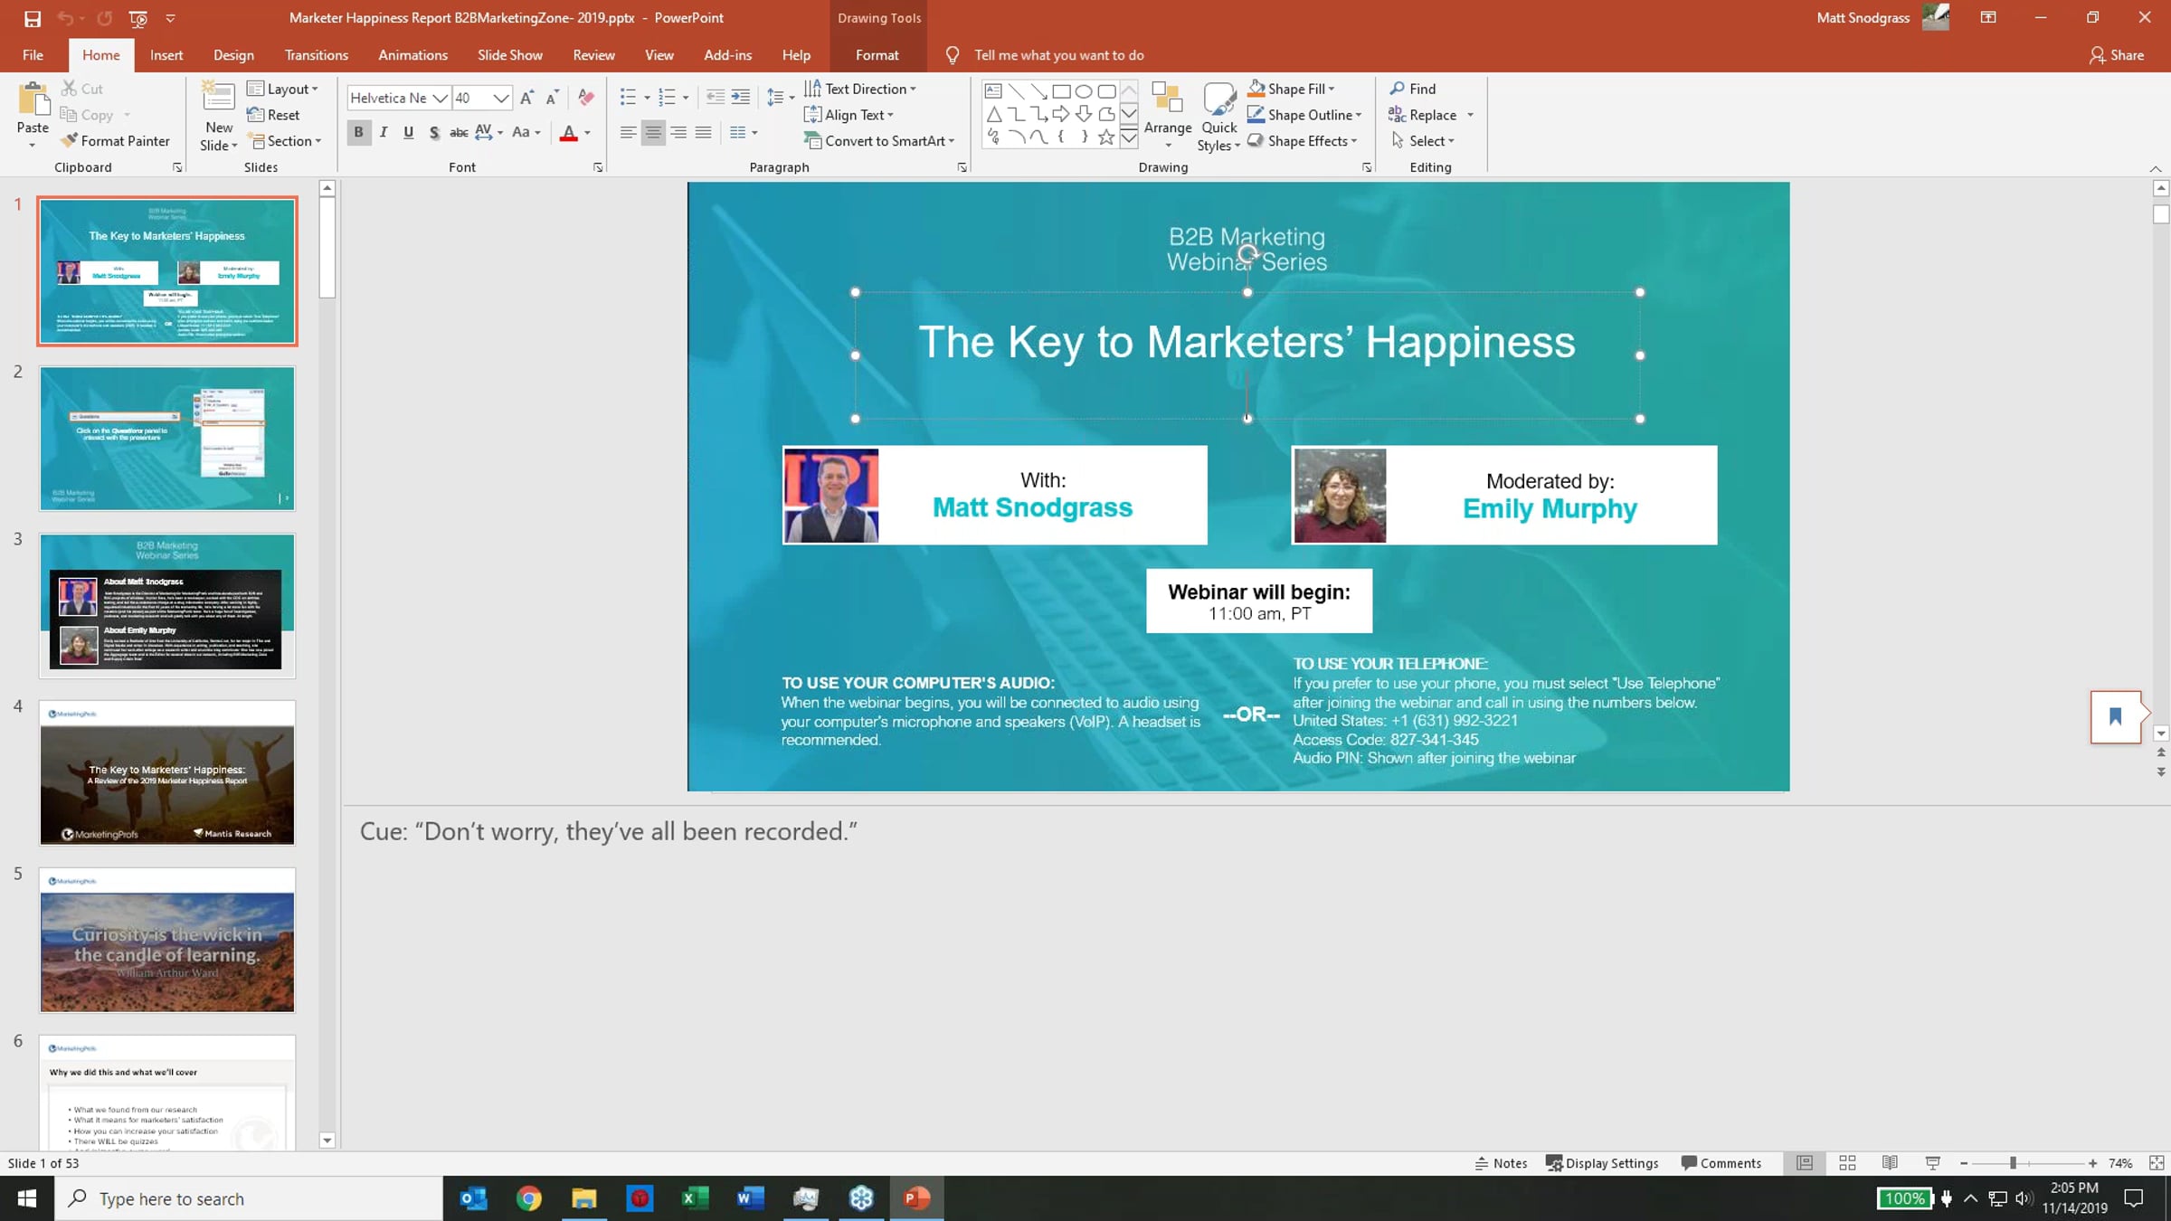Open Reading View in status bar
This screenshot has height=1221, width=2171.
1890,1163
